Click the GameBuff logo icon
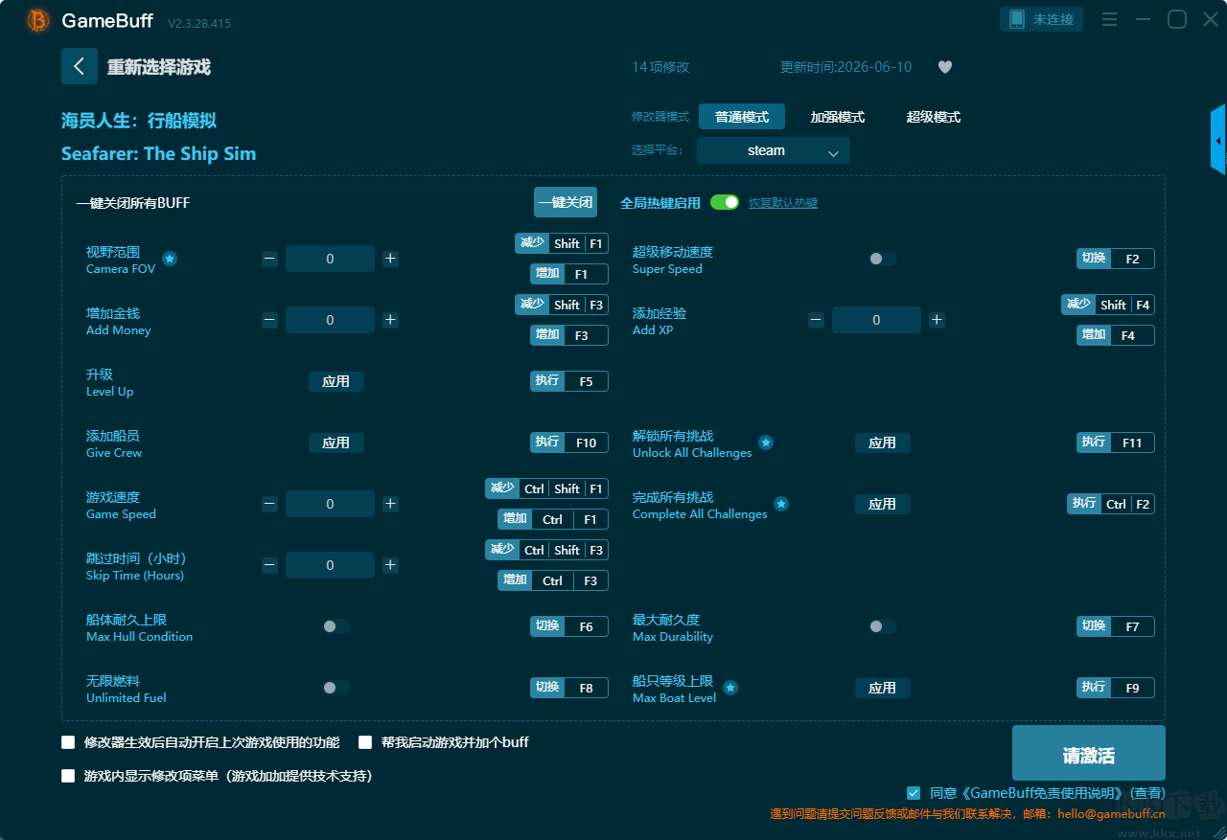This screenshot has width=1227, height=840. tap(37, 20)
